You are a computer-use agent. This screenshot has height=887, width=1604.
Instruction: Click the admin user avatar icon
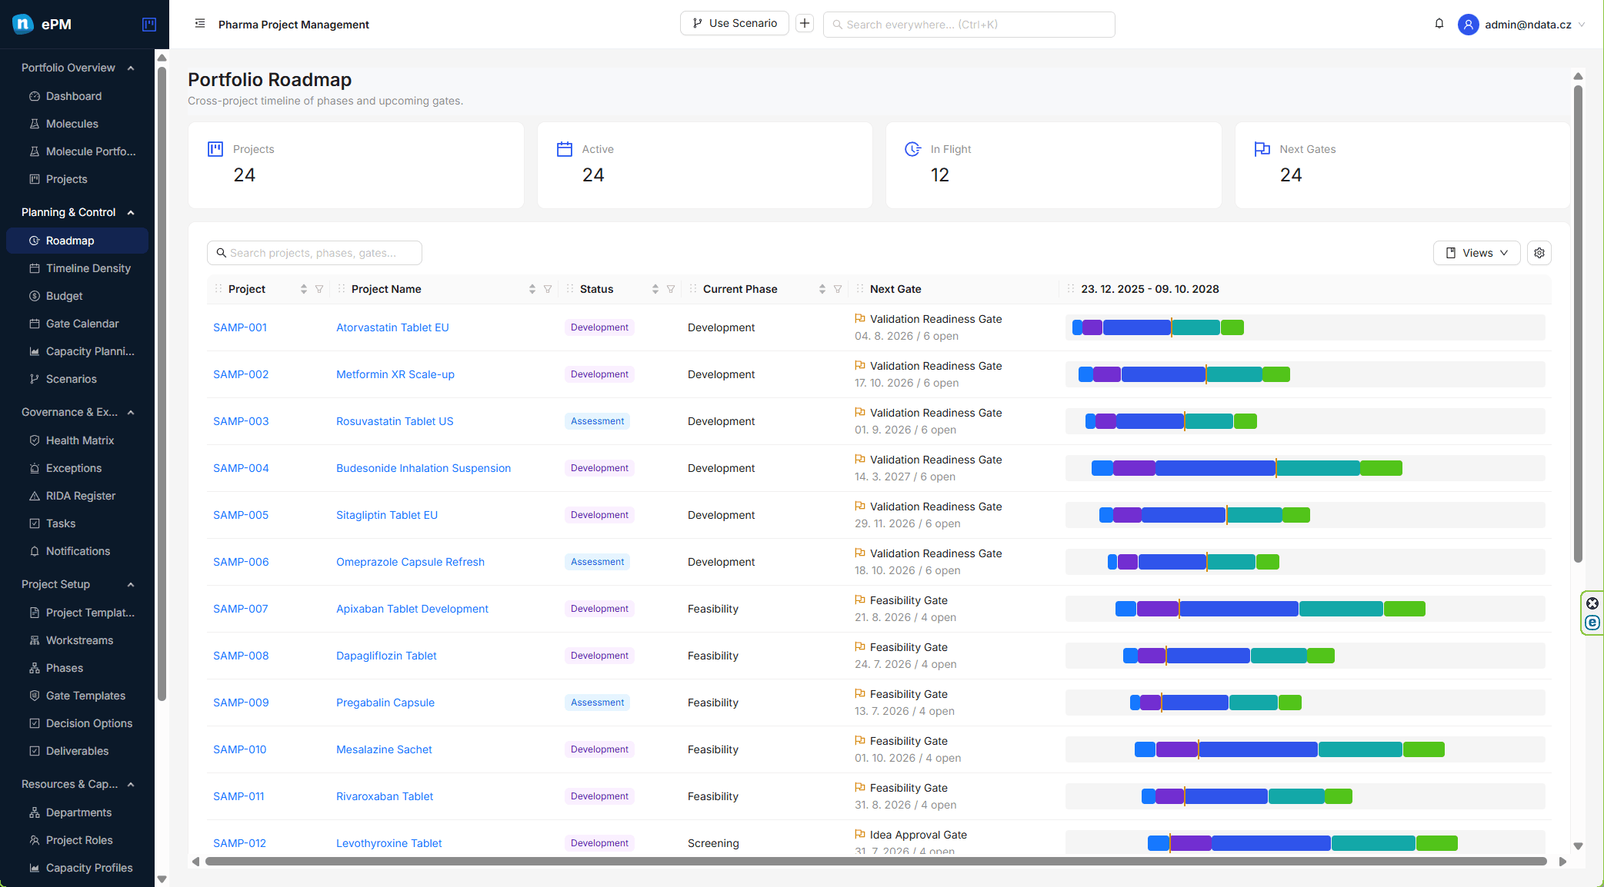(x=1468, y=25)
